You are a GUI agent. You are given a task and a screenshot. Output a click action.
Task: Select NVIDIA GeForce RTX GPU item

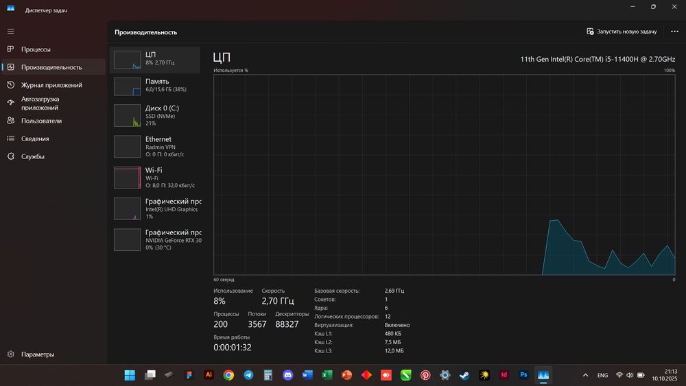point(155,239)
